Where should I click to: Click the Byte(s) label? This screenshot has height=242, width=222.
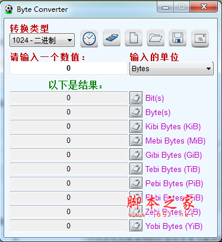pos(158,113)
